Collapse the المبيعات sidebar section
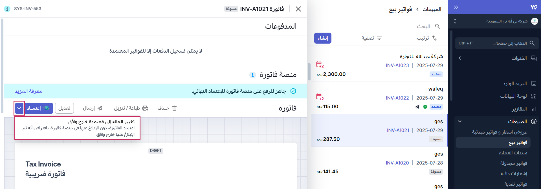 460,121
